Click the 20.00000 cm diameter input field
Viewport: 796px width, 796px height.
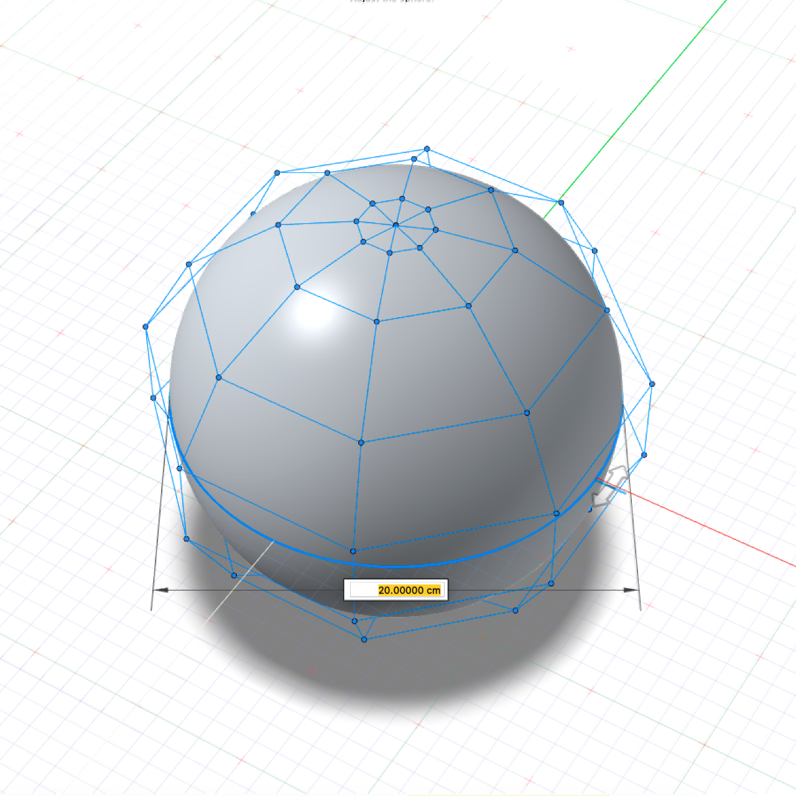tap(396, 590)
